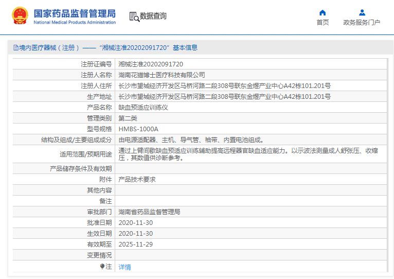
Task: Click the bulb icon beside 注
Action: point(102,266)
